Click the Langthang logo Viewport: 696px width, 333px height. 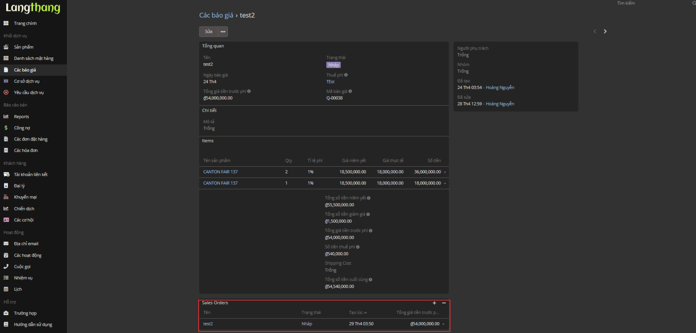33,8
